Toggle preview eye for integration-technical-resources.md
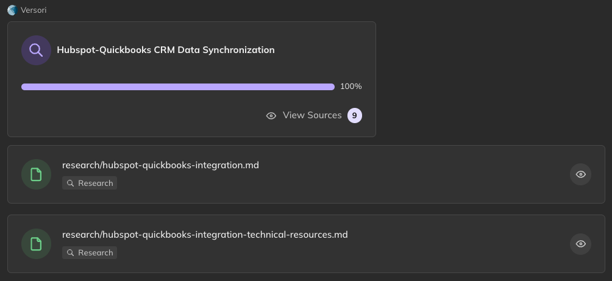The width and height of the screenshot is (612, 281). pos(580,244)
